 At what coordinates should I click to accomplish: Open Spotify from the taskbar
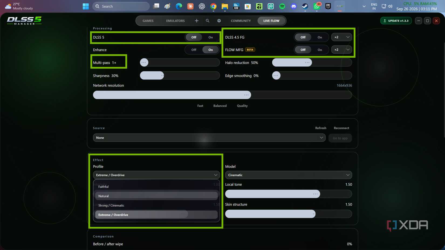point(282,6)
